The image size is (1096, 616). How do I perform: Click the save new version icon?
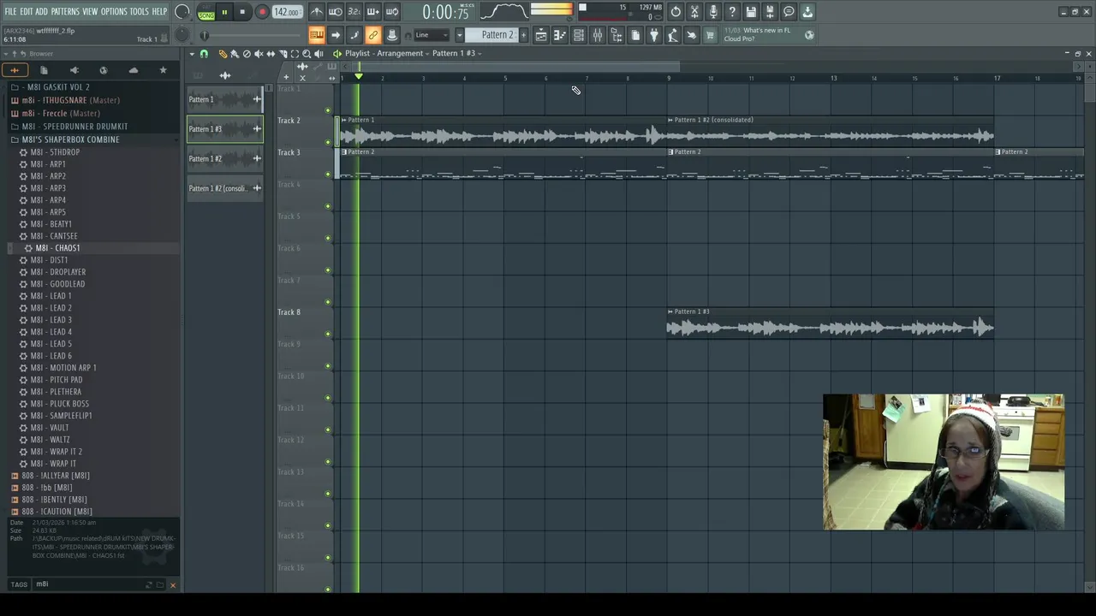[770, 12]
